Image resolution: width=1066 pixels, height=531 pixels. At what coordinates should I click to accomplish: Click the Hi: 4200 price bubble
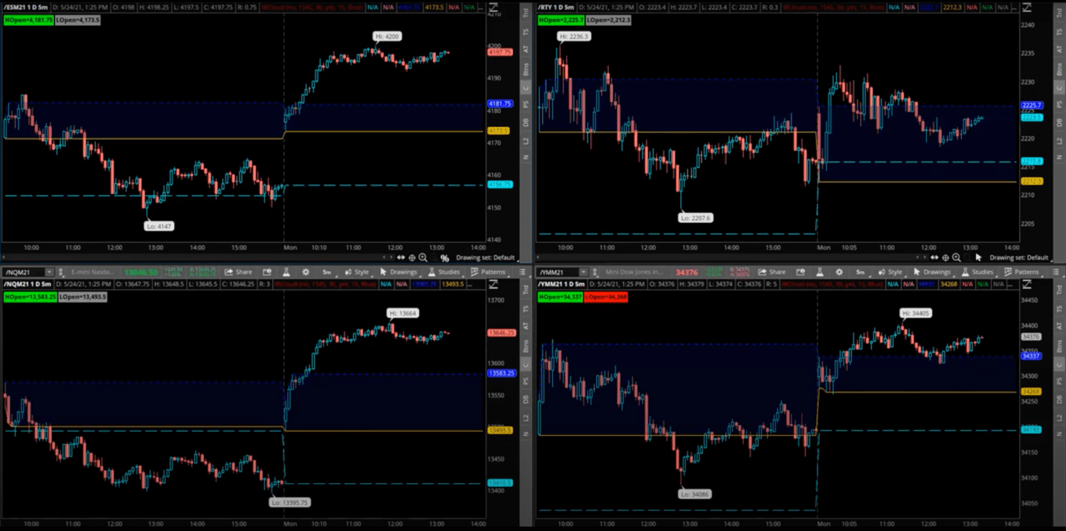(387, 37)
